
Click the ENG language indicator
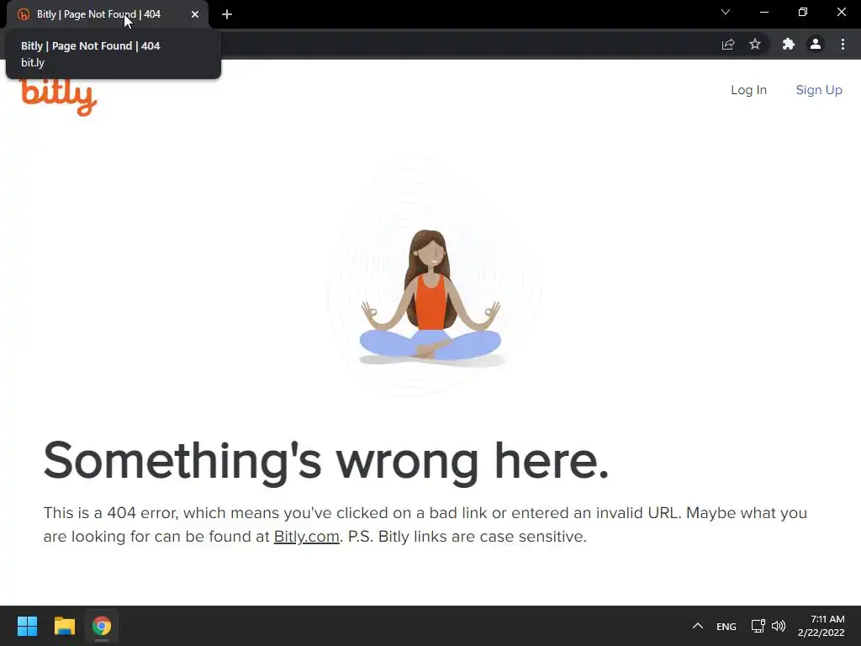coord(726,626)
